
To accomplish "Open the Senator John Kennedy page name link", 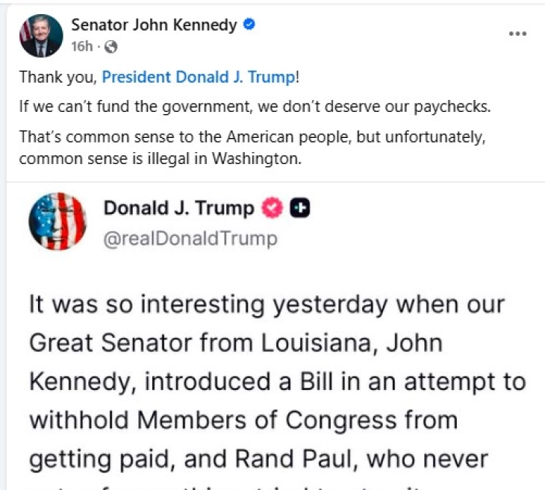I will pos(154,25).
